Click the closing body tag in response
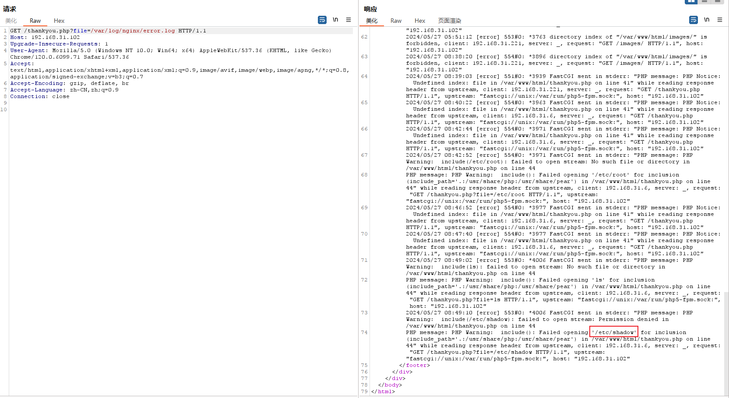 (390, 385)
